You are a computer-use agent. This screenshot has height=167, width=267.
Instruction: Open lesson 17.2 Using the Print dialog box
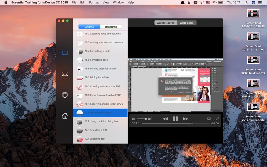coord(100,121)
